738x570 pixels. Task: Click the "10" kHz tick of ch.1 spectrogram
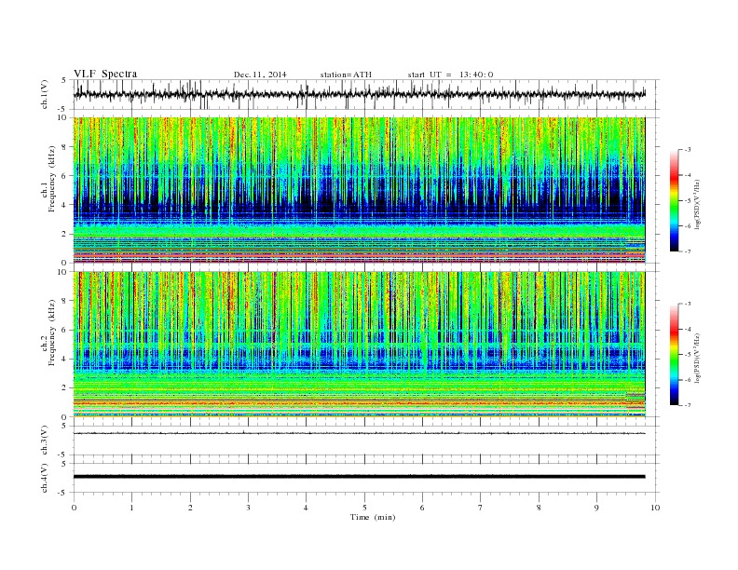[x=63, y=117]
